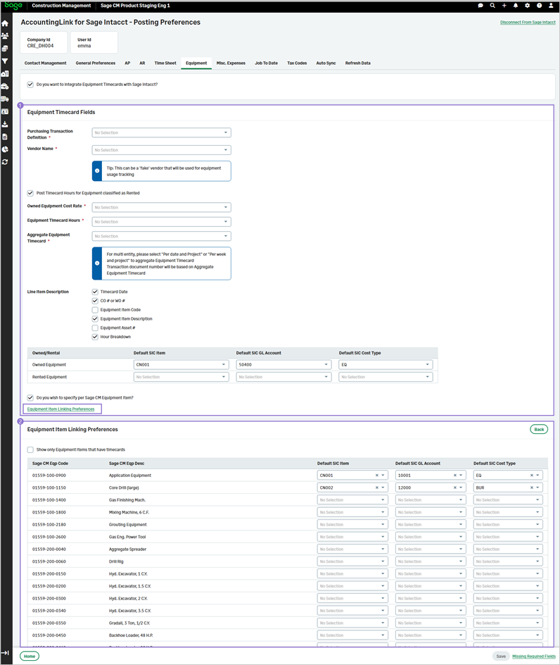Open the Home icon in the sidebar
This screenshot has width=560, height=665.
tap(5, 23)
